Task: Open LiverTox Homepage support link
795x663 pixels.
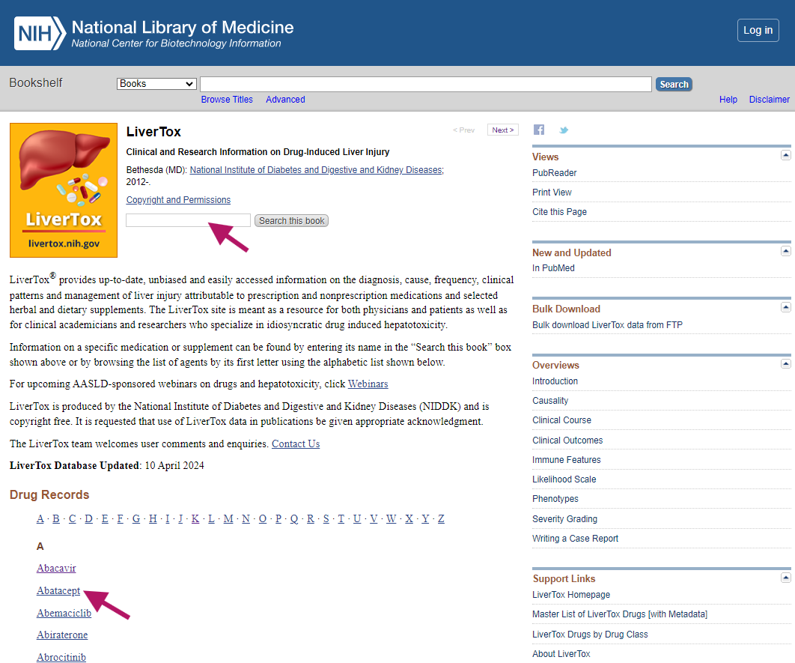Action: pyautogui.click(x=571, y=595)
